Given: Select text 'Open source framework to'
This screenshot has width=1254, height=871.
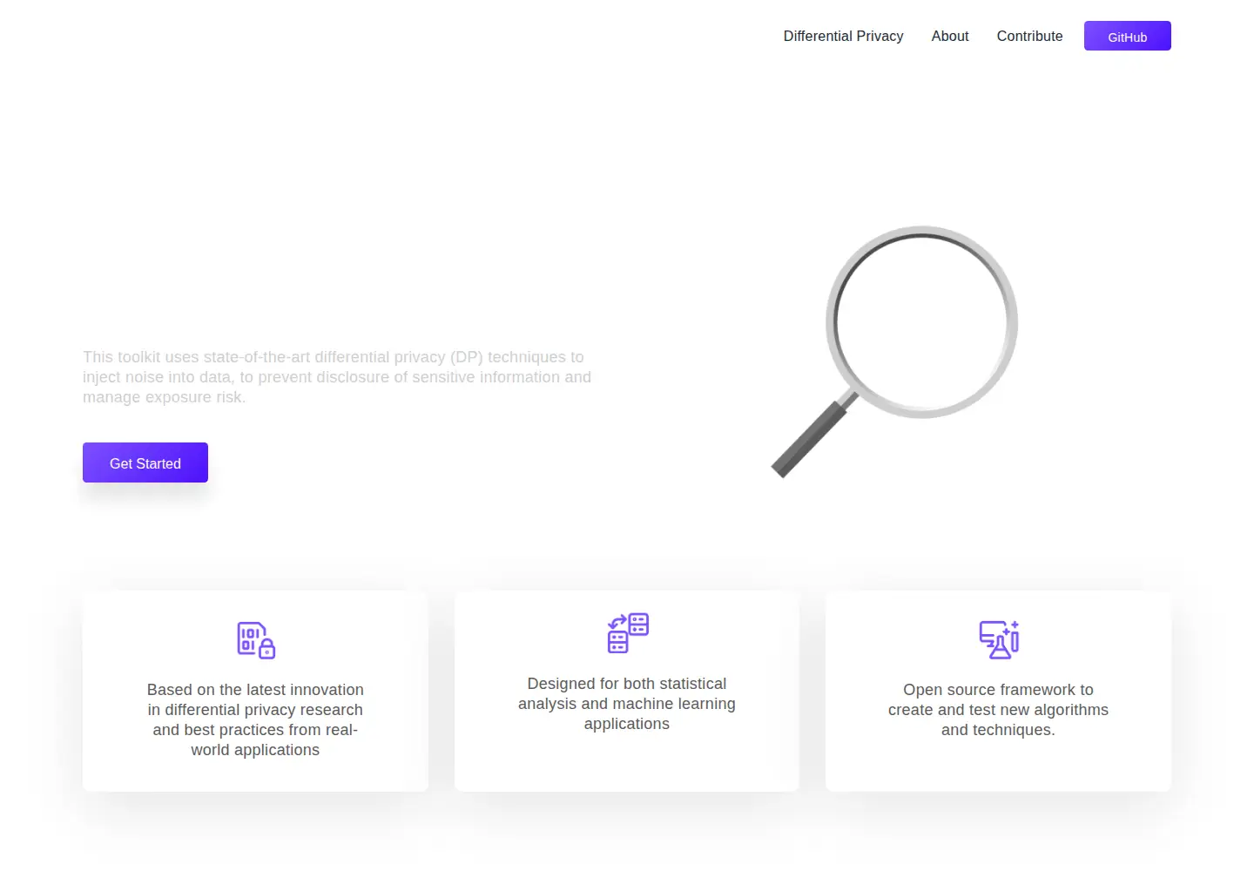Looking at the screenshot, I should pos(998,690).
